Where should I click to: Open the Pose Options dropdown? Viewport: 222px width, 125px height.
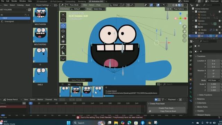coord(180,9)
